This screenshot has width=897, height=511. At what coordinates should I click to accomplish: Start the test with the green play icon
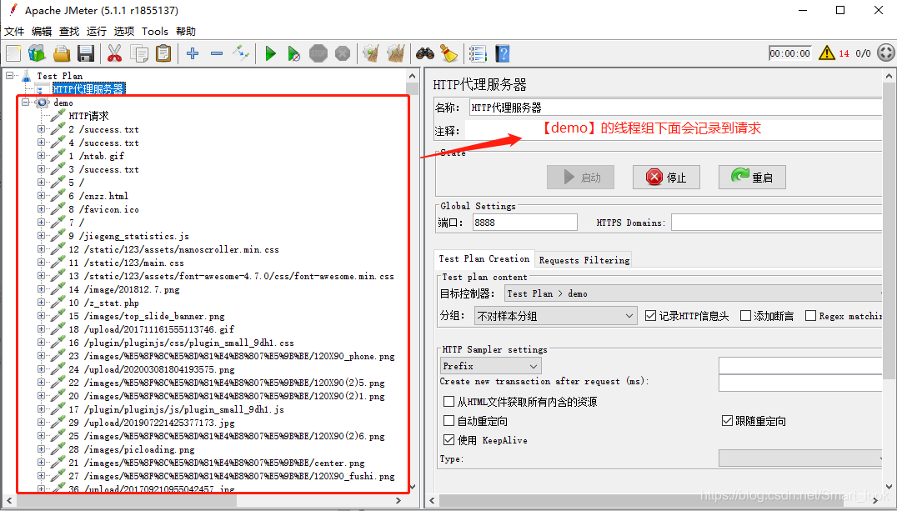271,54
